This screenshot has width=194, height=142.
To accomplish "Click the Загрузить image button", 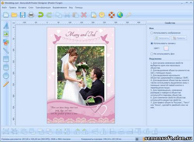I will [162, 38].
